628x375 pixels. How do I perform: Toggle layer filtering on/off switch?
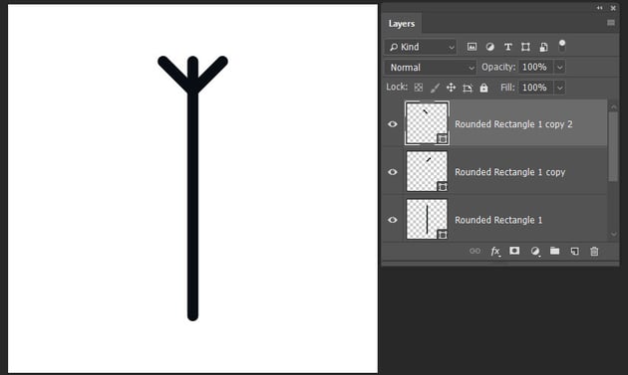[x=562, y=45]
